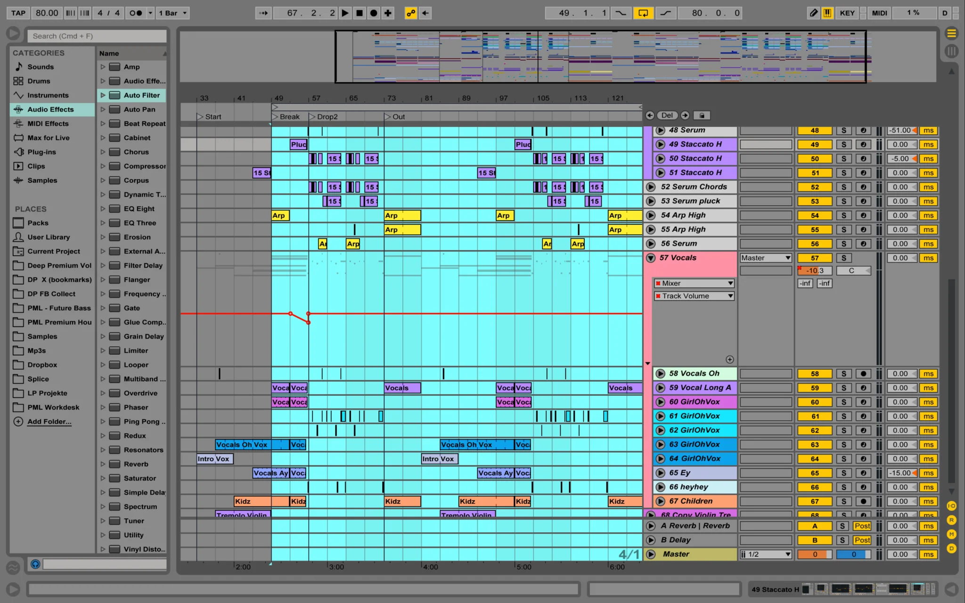Enable the Punch-Out switch
This screenshot has width=965, height=603.
click(665, 13)
